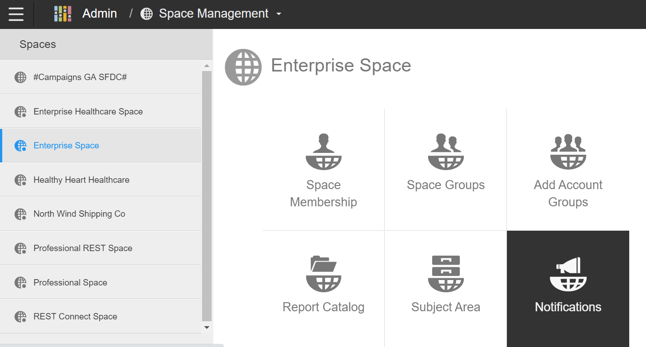
Task: Click globe icon next to North Wind Shipping Co
Action: click(x=20, y=214)
